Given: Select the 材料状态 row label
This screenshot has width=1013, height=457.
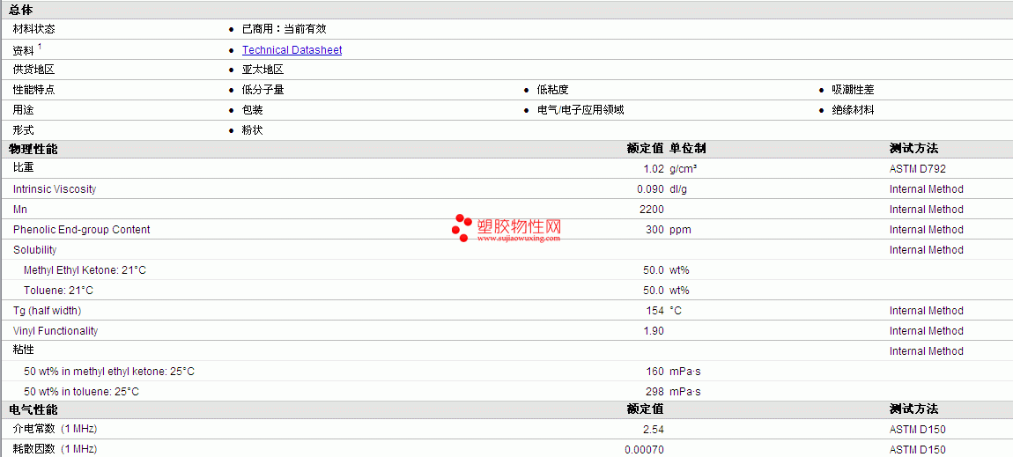Looking at the screenshot, I should [x=34, y=29].
